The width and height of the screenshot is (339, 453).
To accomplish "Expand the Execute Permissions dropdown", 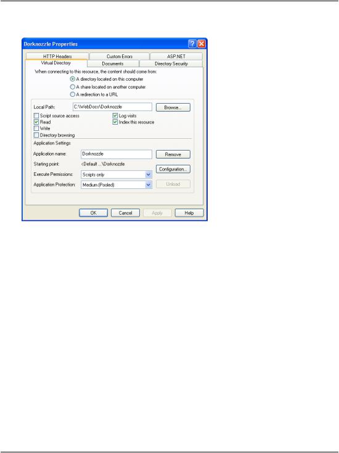I will tap(149, 175).
